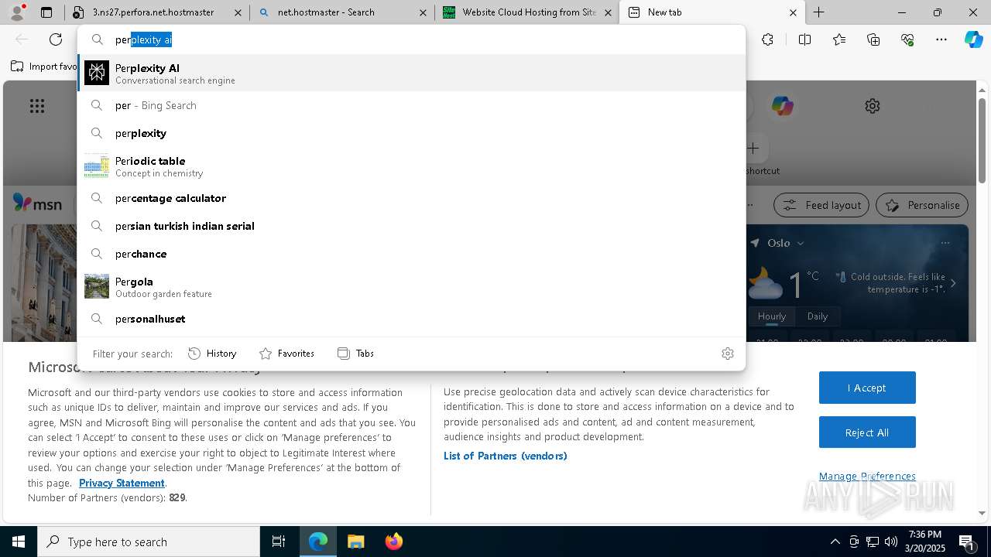Choose the perchance suggestion
991x557 pixels.
(411, 254)
